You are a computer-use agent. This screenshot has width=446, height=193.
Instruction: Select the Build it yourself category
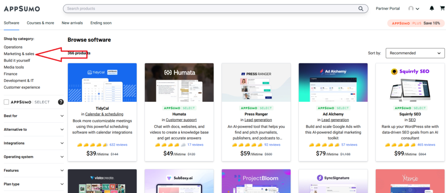click(x=17, y=60)
